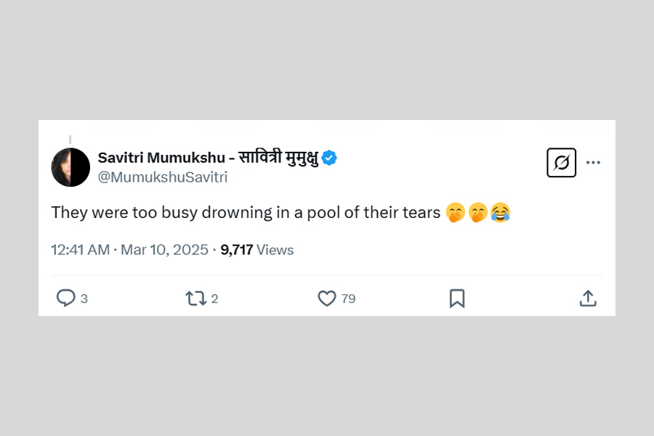Click the tweet text about drowning in tears
Viewport: 654px width, 436px height.
coord(246,213)
